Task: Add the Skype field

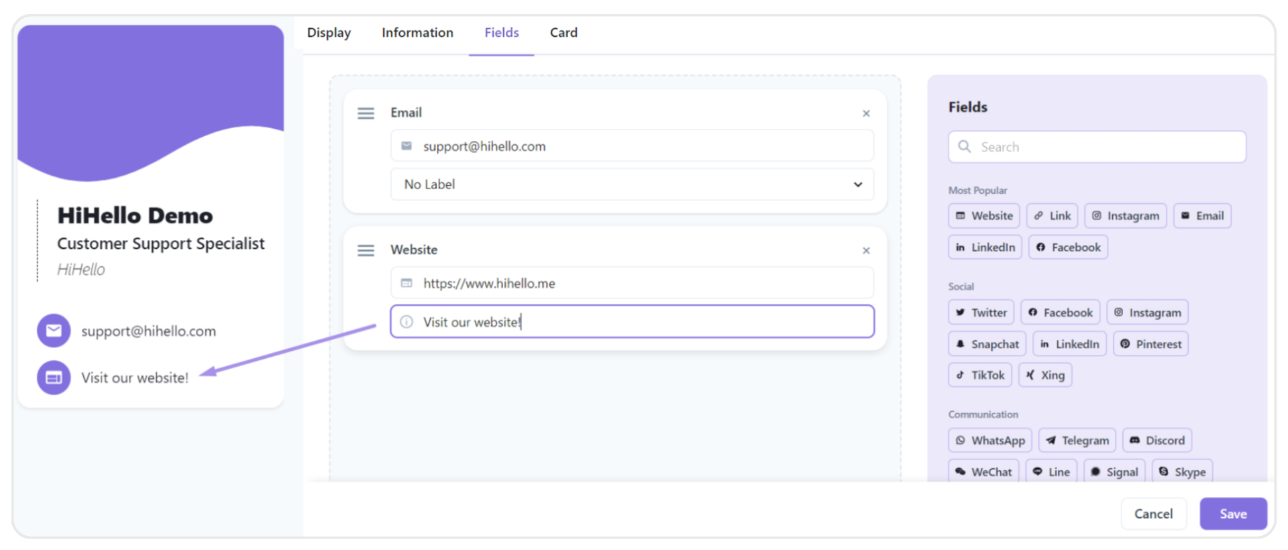Action: click(x=1182, y=472)
